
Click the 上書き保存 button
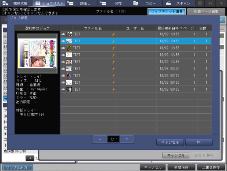pos(211,167)
